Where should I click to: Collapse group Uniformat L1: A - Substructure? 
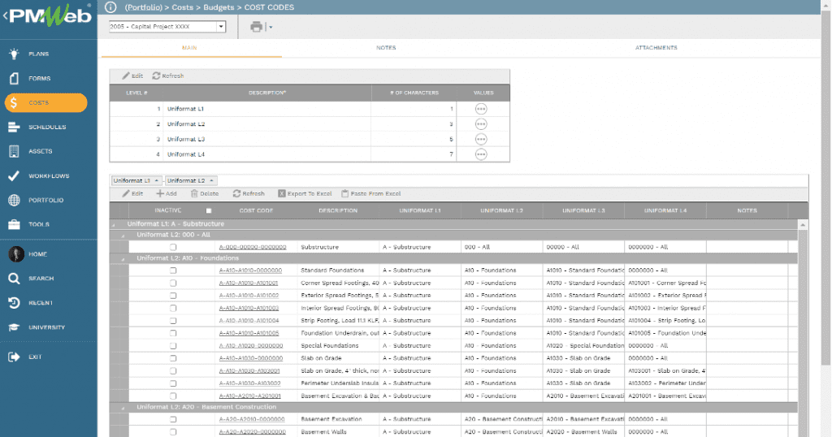[x=114, y=224]
